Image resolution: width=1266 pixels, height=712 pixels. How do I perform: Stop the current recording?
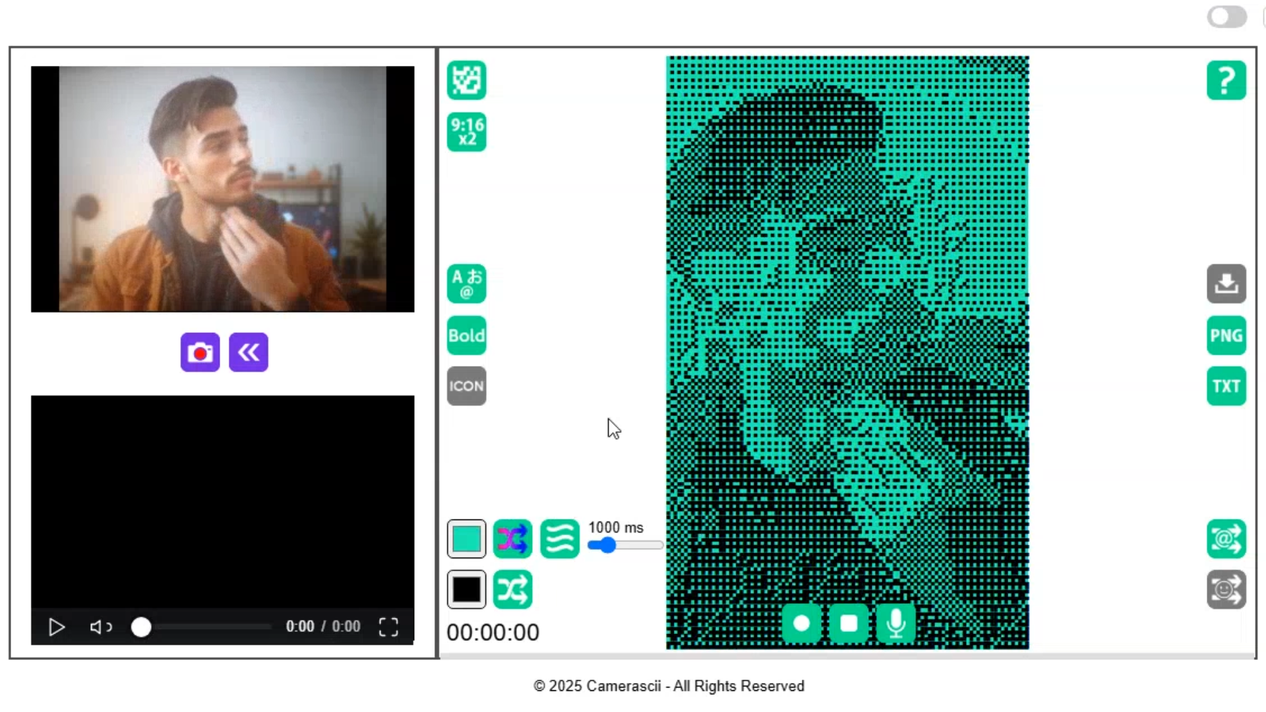[849, 624]
